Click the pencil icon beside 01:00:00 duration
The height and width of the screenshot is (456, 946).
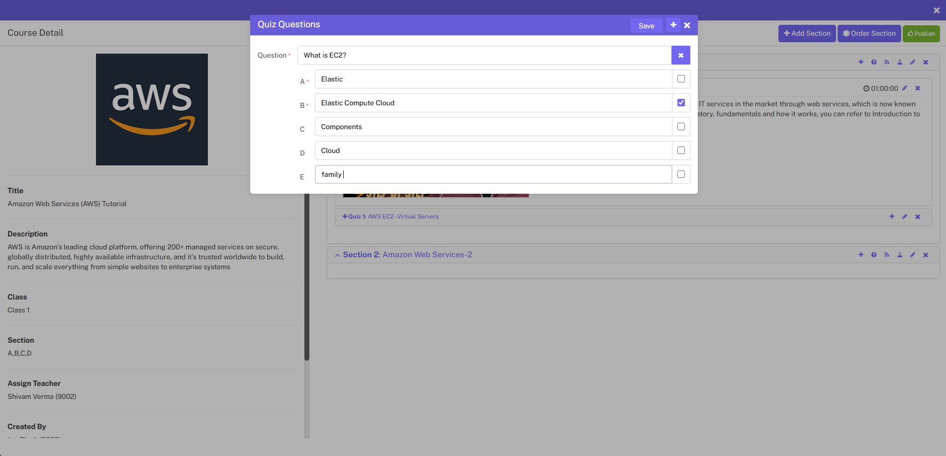click(905, 88)
